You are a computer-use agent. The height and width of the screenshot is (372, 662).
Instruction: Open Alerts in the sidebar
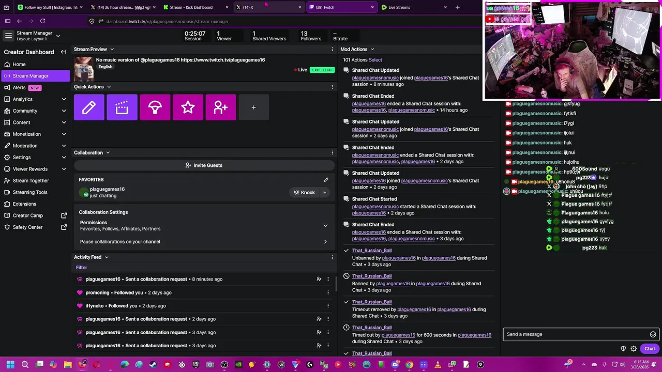[x=34, y=87]
